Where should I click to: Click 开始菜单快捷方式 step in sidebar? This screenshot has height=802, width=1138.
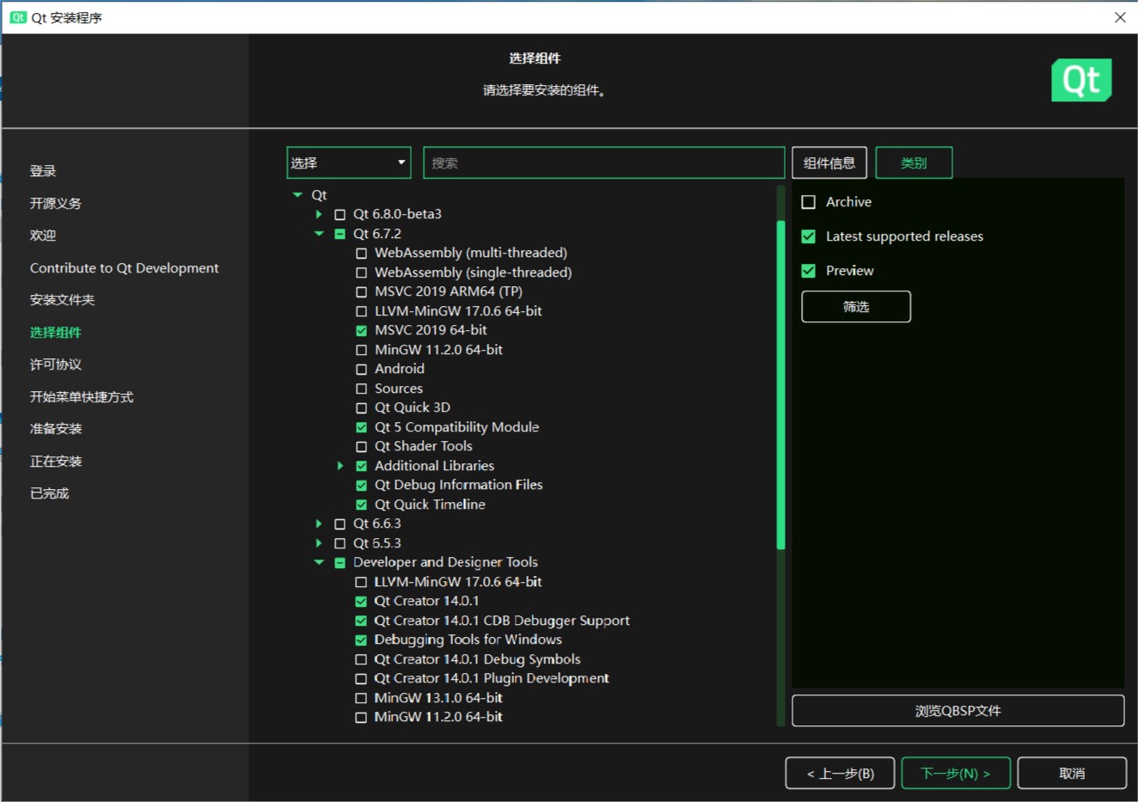[x=82, y=397]
